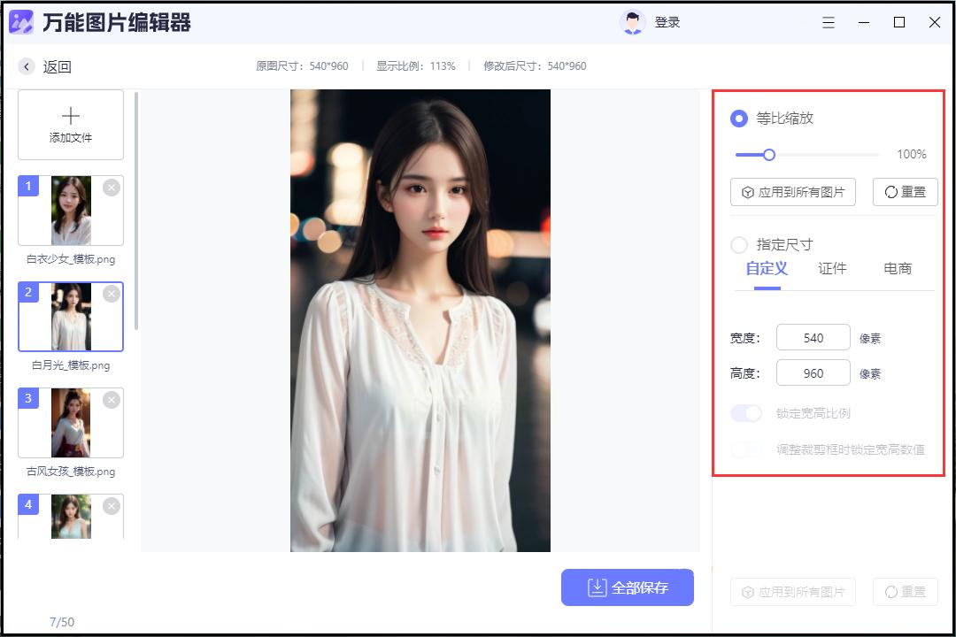This screenshot has height=637, width=956.
Task: Click the 100% scale value text
Action: [x=912, y=154]
